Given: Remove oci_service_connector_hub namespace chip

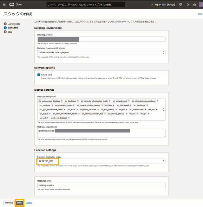Looking at the screenshot, I should pos(105,114).
